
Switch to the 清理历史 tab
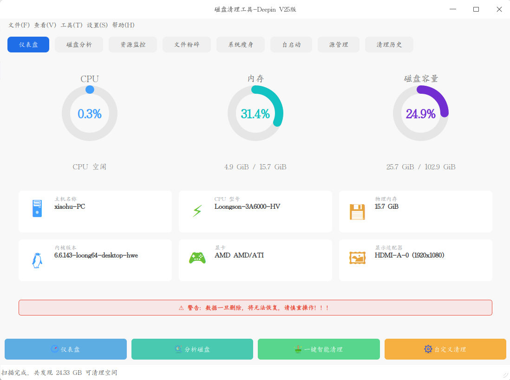pos(389,45)
